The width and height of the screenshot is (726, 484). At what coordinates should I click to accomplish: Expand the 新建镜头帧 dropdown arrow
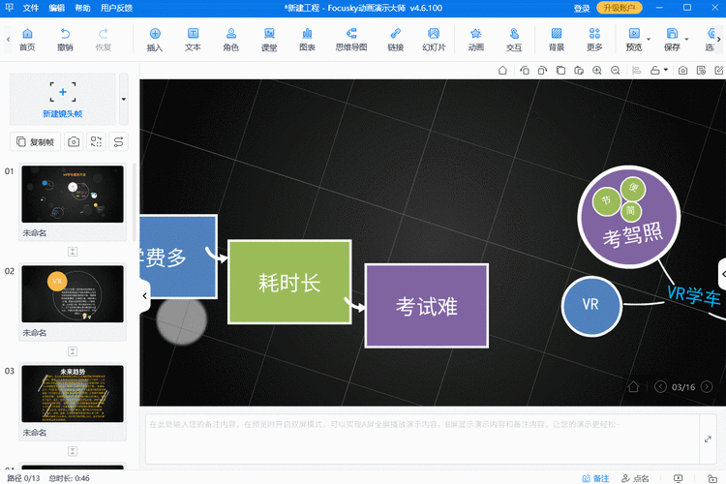click(x=124, y=99)
